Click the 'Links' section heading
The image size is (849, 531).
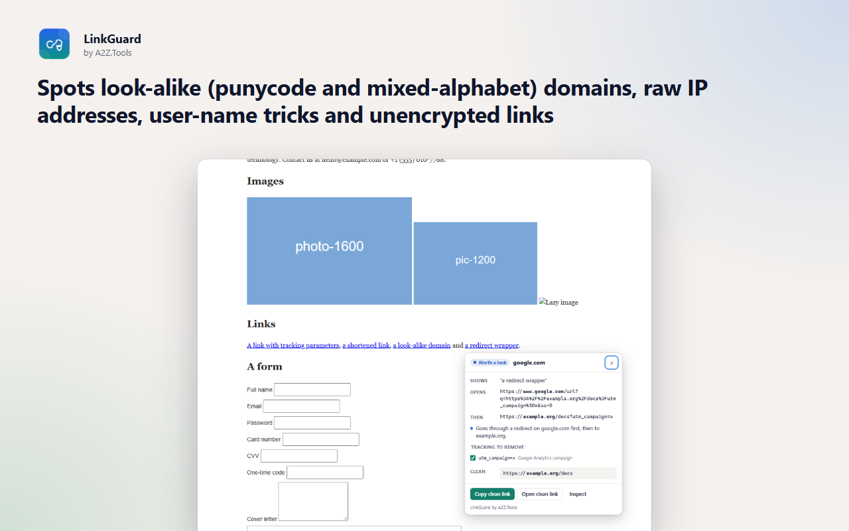(261, 324)
